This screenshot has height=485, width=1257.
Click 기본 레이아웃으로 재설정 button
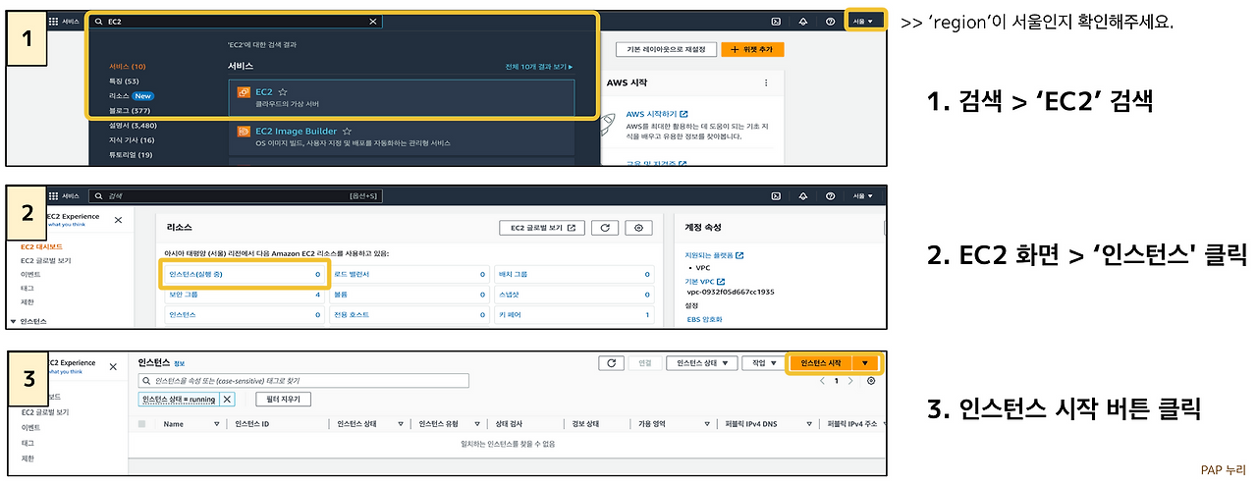(664, 49)
